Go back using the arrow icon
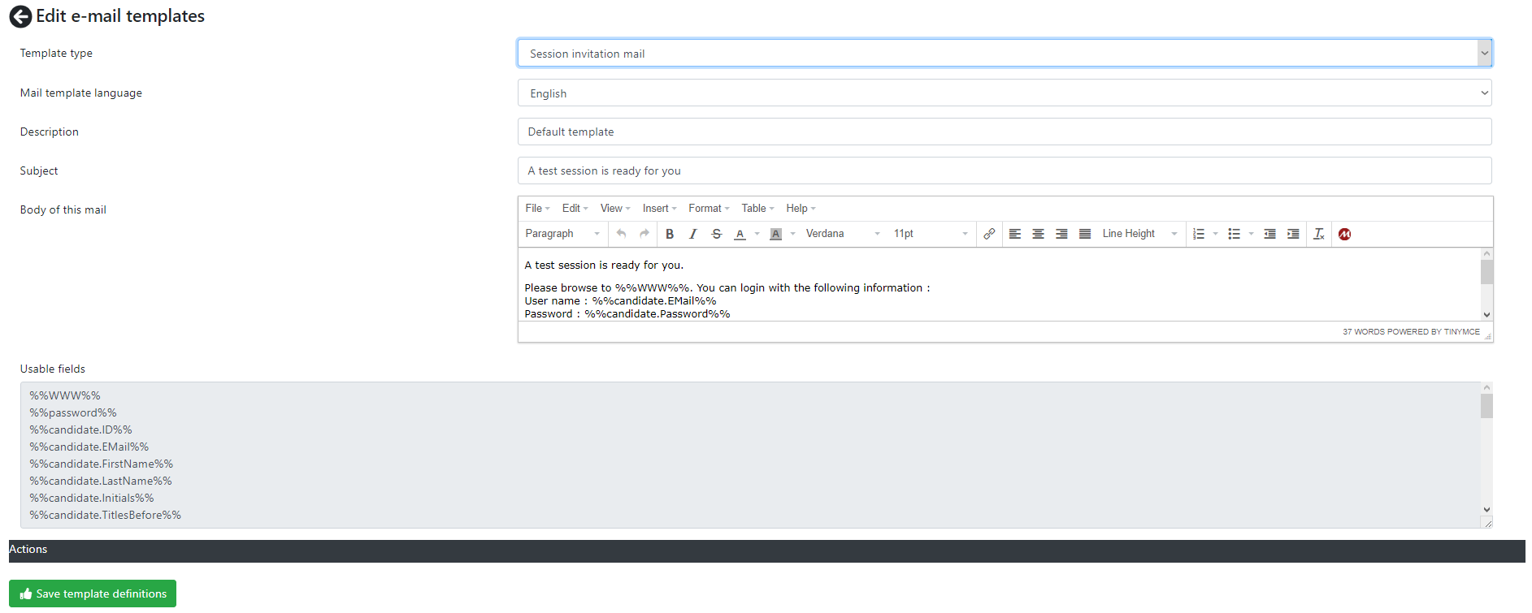 (x=20, y=16)
